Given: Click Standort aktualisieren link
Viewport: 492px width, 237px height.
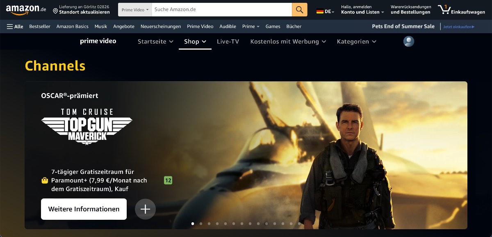Looking at the screenshot, I should point(84,12).
